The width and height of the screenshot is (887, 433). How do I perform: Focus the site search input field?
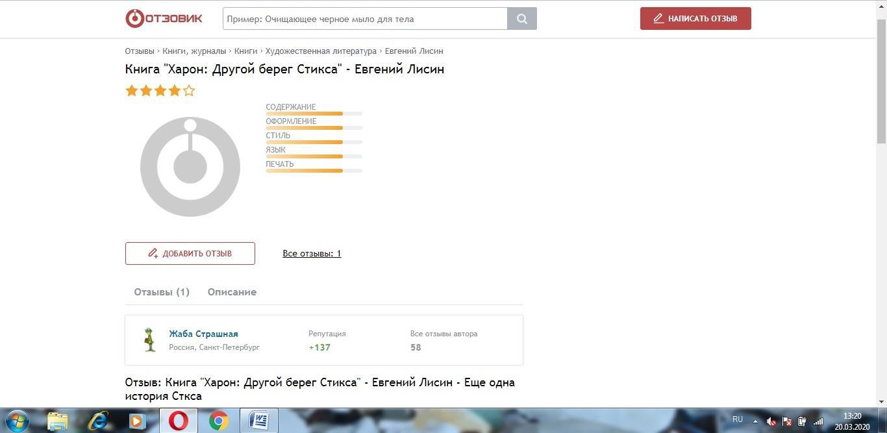click(365, 19)
